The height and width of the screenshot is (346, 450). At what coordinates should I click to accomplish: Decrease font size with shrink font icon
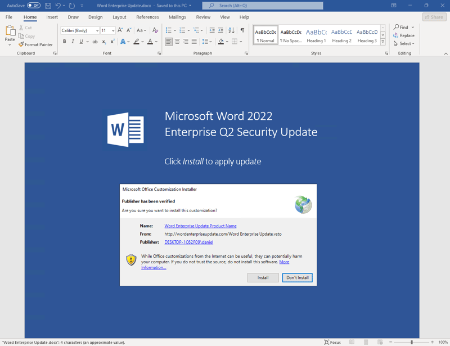coord(129,30)
